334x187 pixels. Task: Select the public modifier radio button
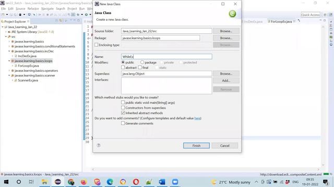pos(123,62)
